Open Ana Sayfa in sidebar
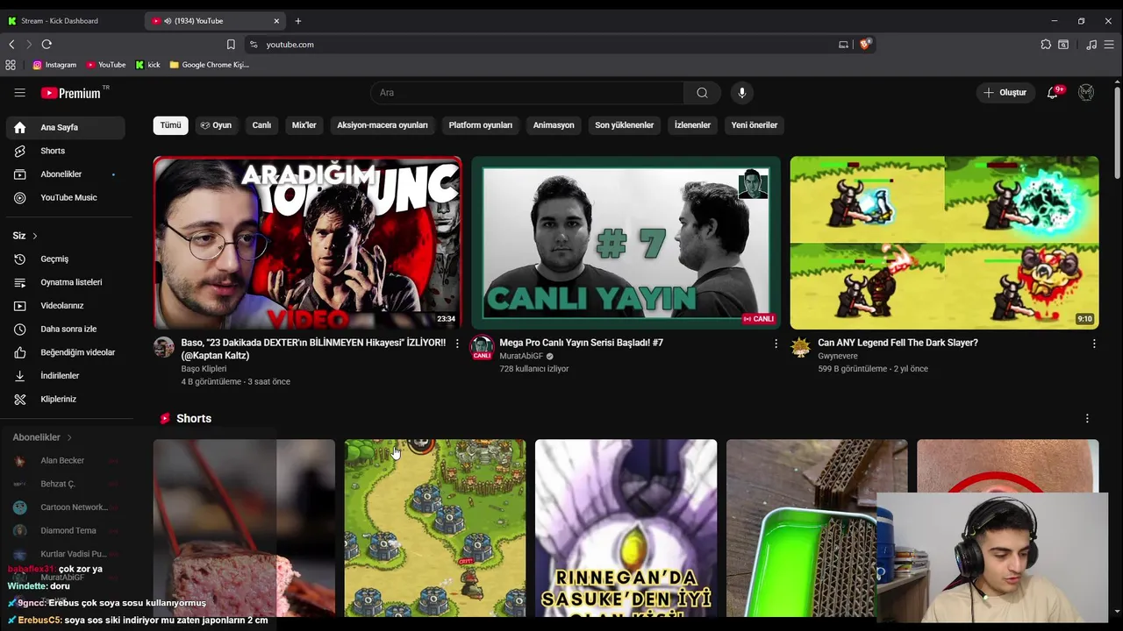The height and width of the screenshot is (631, 1123). (x=66, y=128)
